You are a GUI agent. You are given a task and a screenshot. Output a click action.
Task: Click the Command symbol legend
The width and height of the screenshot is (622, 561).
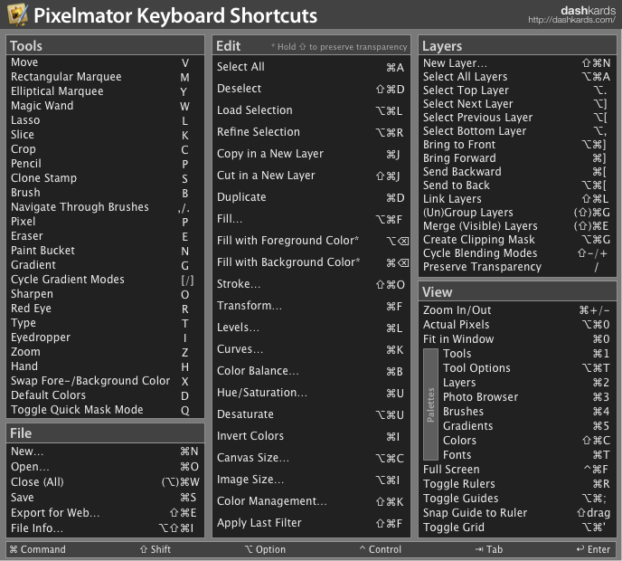[x=37, y=549]
